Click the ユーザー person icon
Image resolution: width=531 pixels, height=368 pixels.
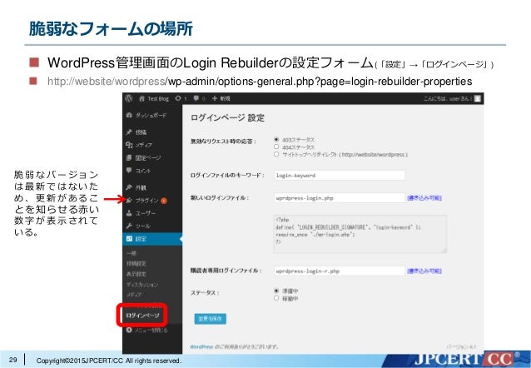(129, 213)
